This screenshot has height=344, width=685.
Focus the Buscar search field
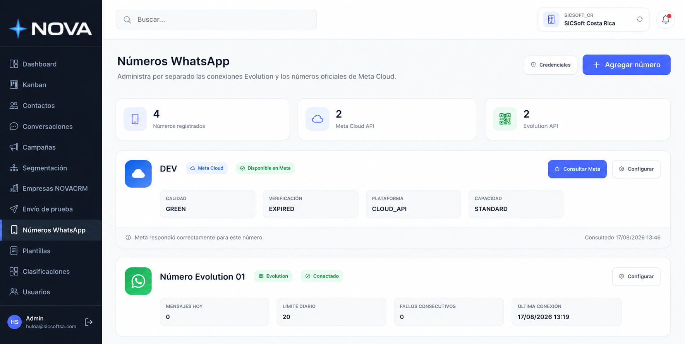pyautogui.click(x=216, y=19)
